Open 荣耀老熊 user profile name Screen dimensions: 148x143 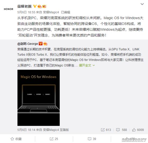(x=24, y=6)
